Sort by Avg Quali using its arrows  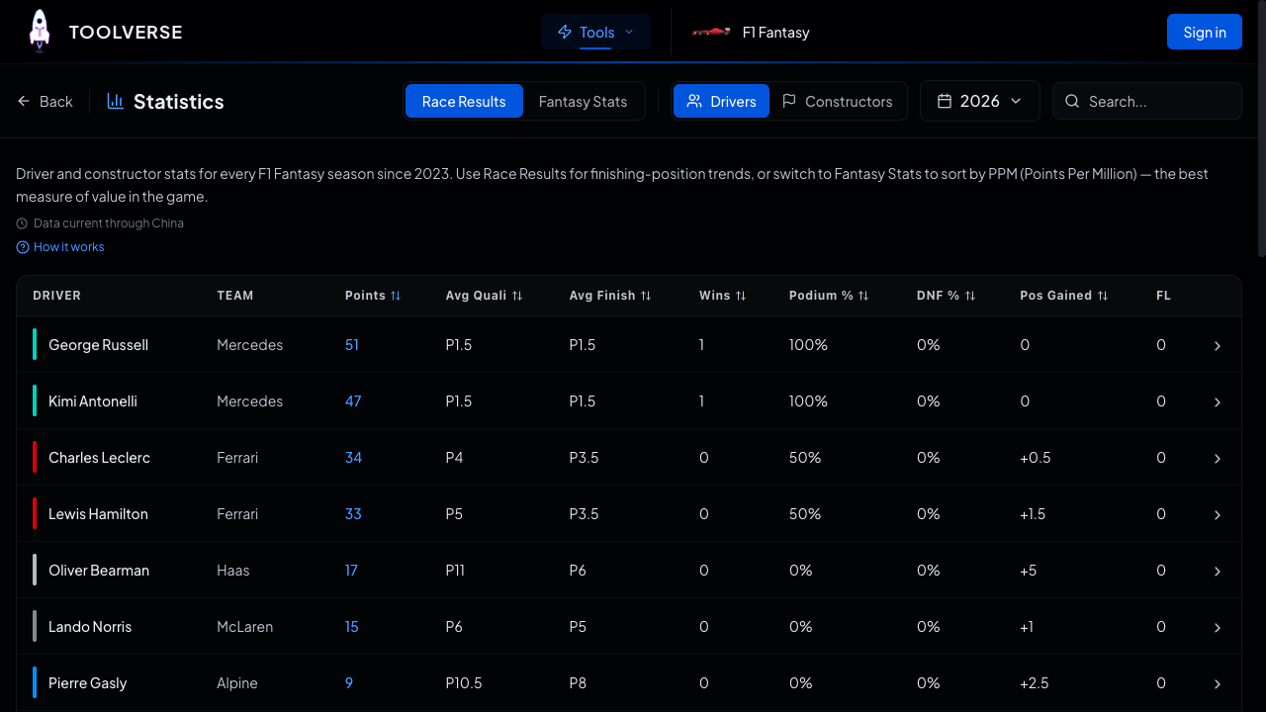[x=517, y=296]
